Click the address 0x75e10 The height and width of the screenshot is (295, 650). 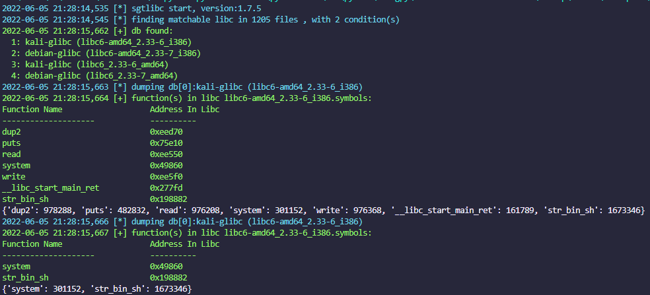[166, 143]
